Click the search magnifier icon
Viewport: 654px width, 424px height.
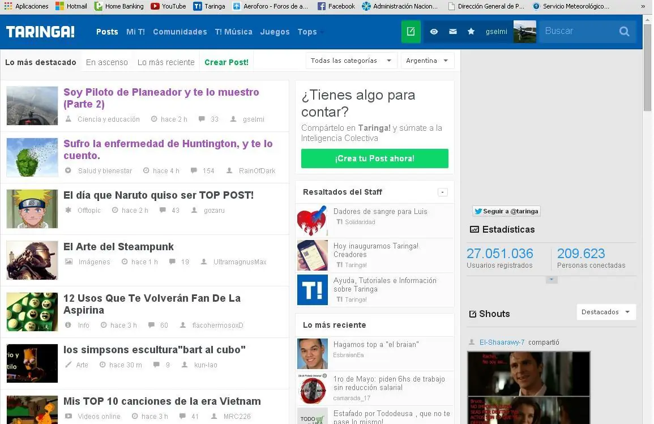(x=624, y=31)
